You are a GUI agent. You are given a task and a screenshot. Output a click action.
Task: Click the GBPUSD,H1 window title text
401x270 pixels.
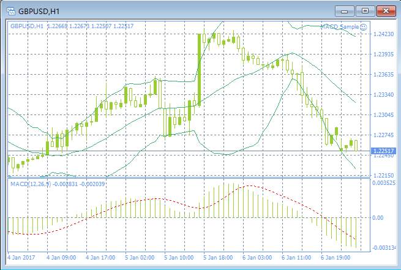[39, 12]
